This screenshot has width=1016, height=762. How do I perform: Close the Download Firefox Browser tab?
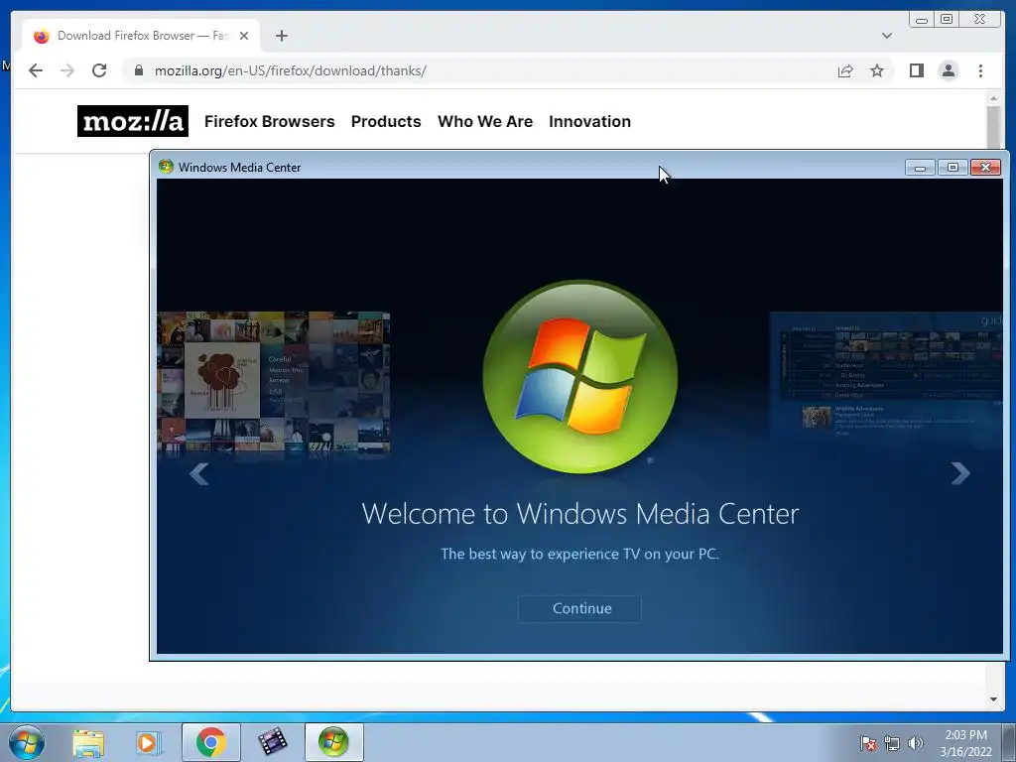pos(244,36)
